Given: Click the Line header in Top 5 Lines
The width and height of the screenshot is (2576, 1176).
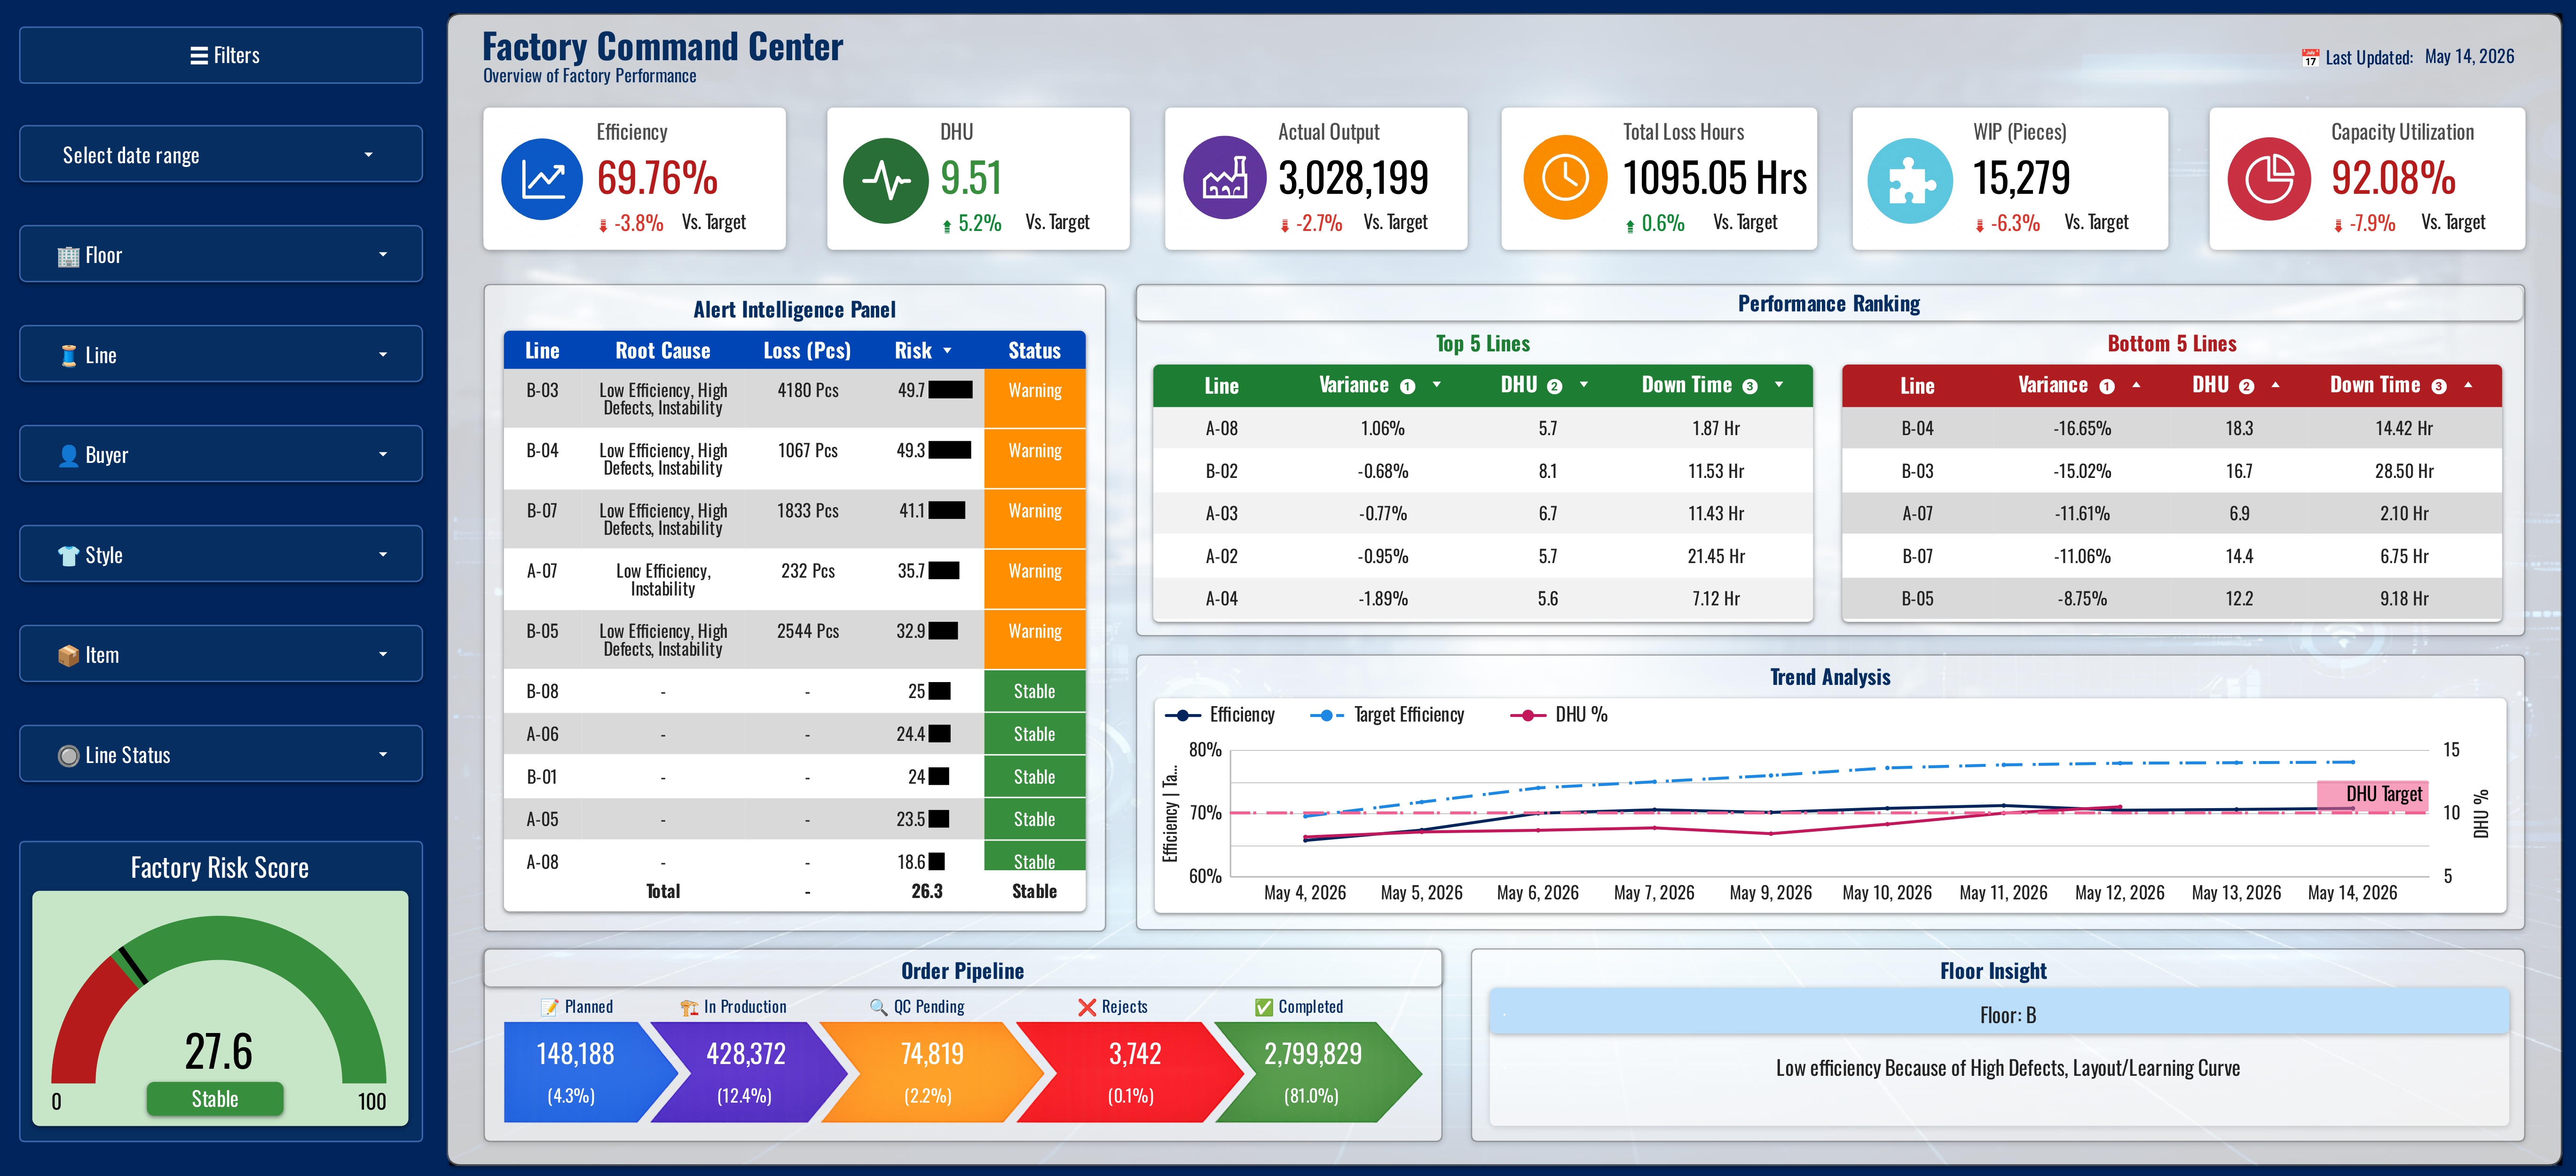Looking at the screenshot, I should pyautogui.click(x=1221, y=386).
